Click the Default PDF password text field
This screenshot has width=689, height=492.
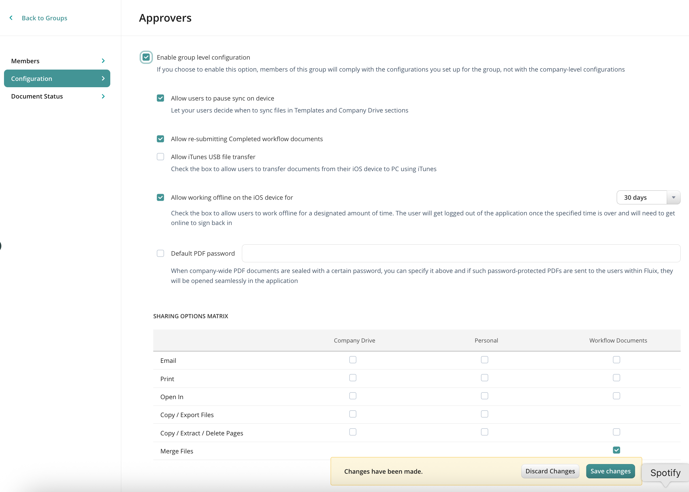pyautogui.click(x=461, y=253)
